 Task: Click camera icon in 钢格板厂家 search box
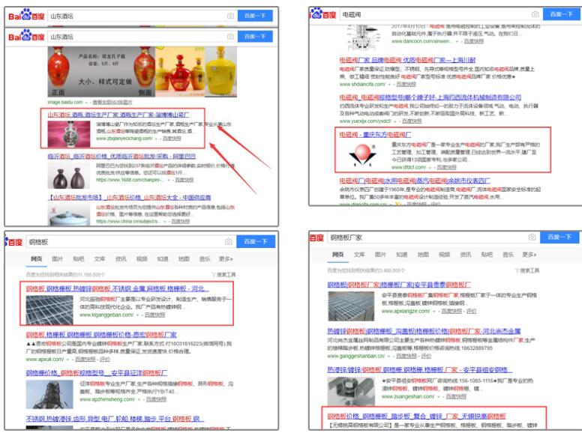(532, 237)
